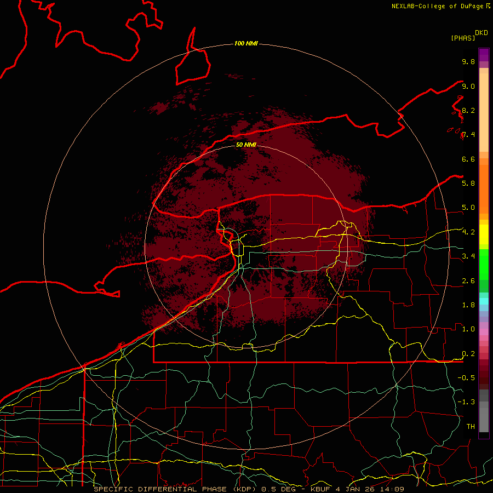Screen dimensions: 493x493
Task: Click the yellow segment of the color bar
Action: [484, 234]
